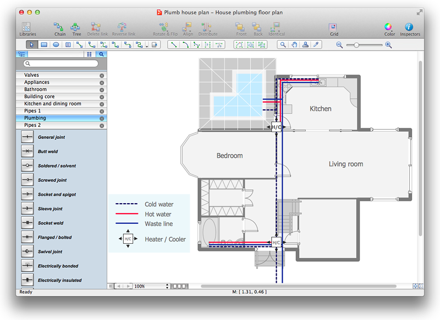This screenshot has width=440, height=320.
Task: Open the Inspectors panel
Action: click(x=409, y=29)
